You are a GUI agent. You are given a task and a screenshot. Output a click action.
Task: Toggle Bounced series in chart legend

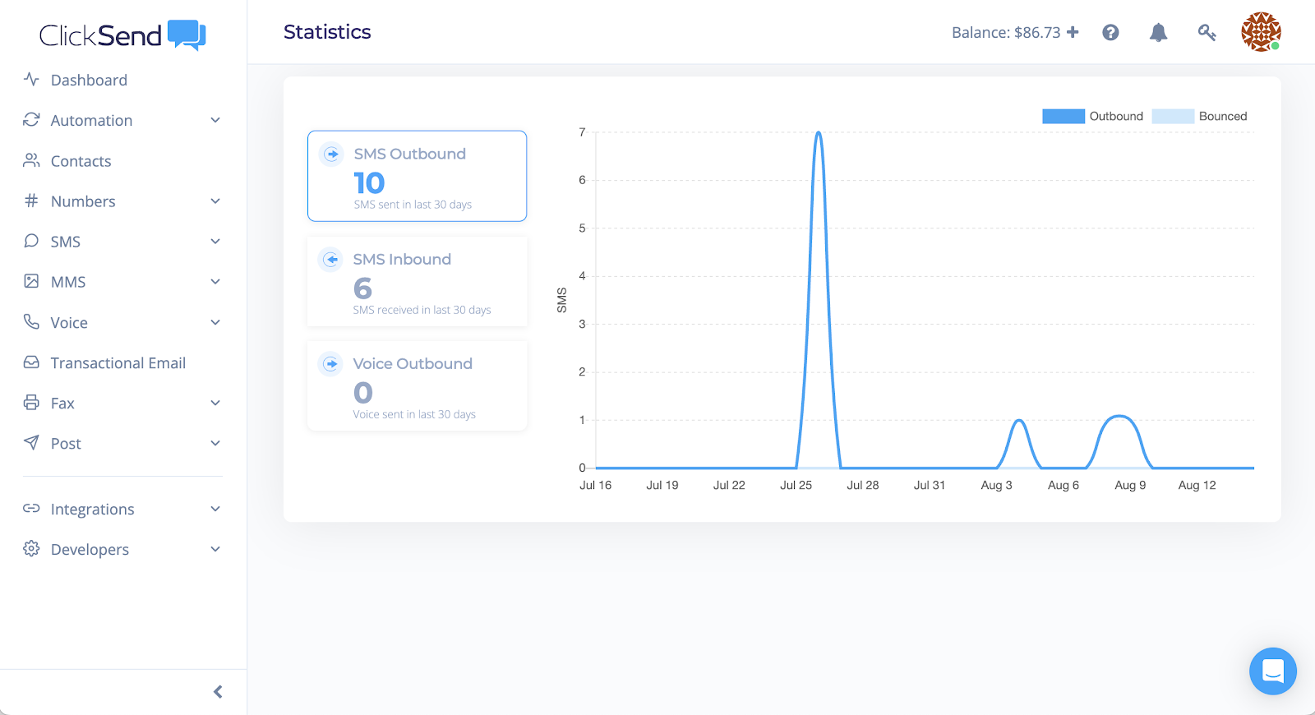tap(1199, 116)
